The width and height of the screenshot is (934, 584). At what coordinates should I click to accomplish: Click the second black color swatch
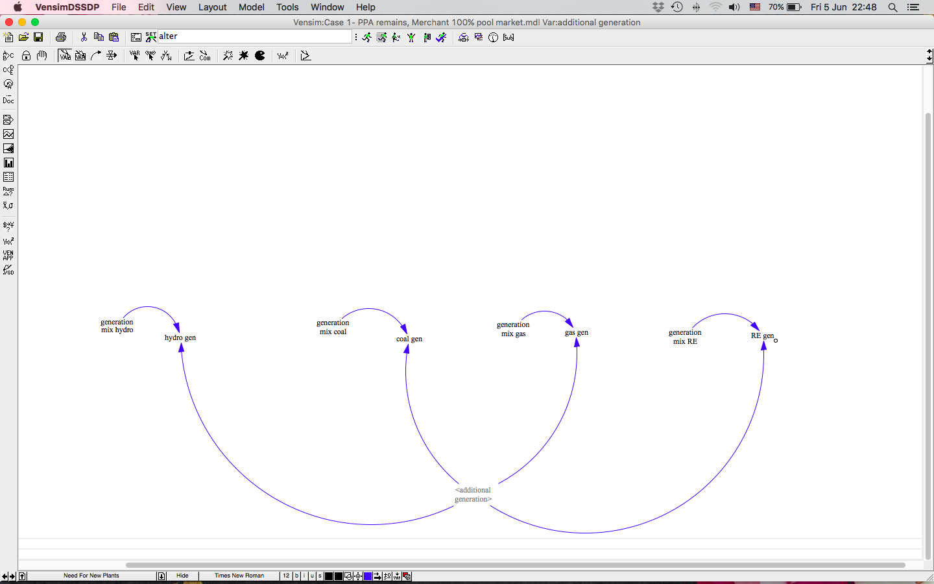pos(339,576)
